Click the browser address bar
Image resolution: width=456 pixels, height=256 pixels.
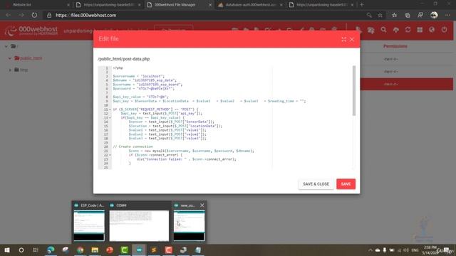pos(204,15)
